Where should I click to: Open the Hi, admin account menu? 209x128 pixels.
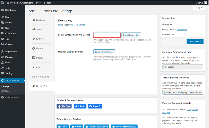(x=201, y=3)
